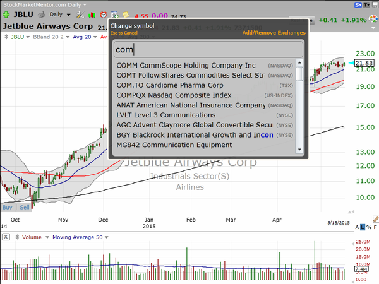379x284 pixels.
Task: Select F scale option
Action: pyautogui.click(x=375, y=227)
